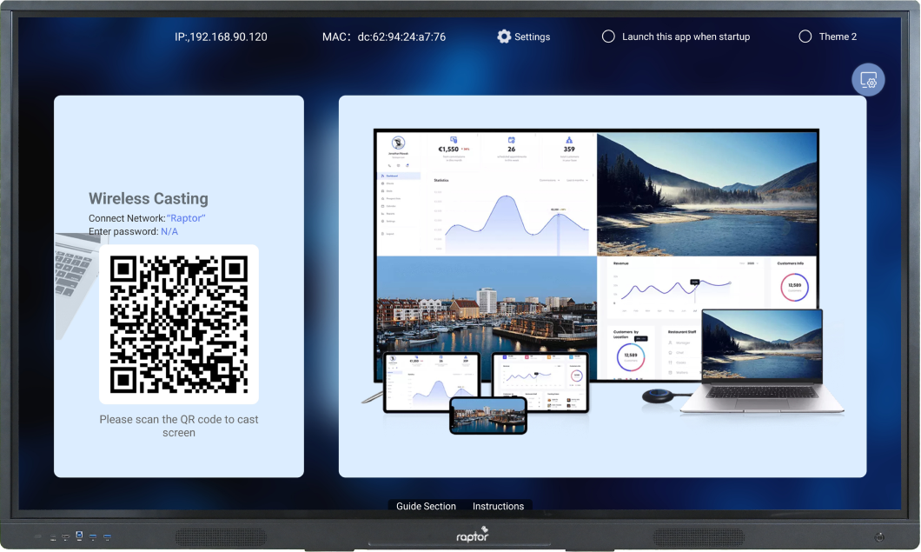This screenshot has width=921, height=552.
Task: Open the year dropdown in Revenue panel
Action: 752,263
